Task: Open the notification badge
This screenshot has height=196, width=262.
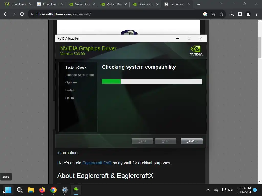Action: click(255, 190)
